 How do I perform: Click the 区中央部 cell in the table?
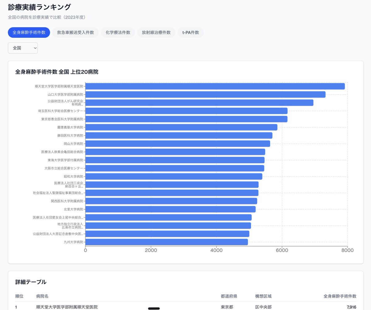pos(263,307)
